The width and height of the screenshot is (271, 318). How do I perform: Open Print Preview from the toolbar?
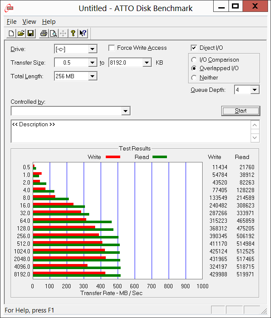(x=54, y=33)
